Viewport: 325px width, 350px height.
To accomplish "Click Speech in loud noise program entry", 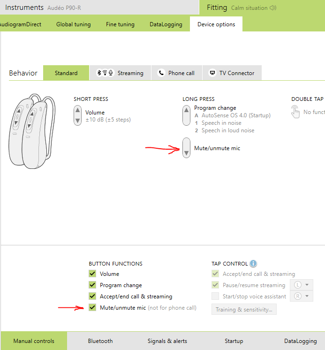I will pyautogui.click(x=228, y=130).
